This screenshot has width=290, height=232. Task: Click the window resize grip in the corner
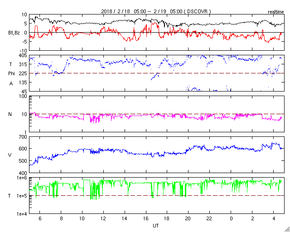[287, 229]
